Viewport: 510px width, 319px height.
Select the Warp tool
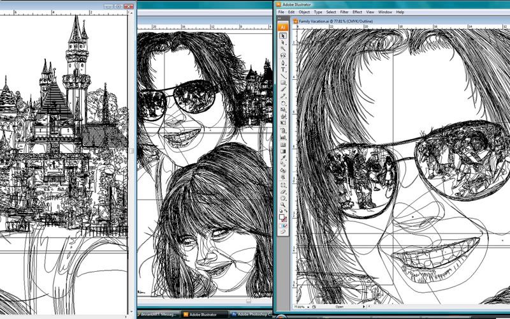[x=282, y=116]
